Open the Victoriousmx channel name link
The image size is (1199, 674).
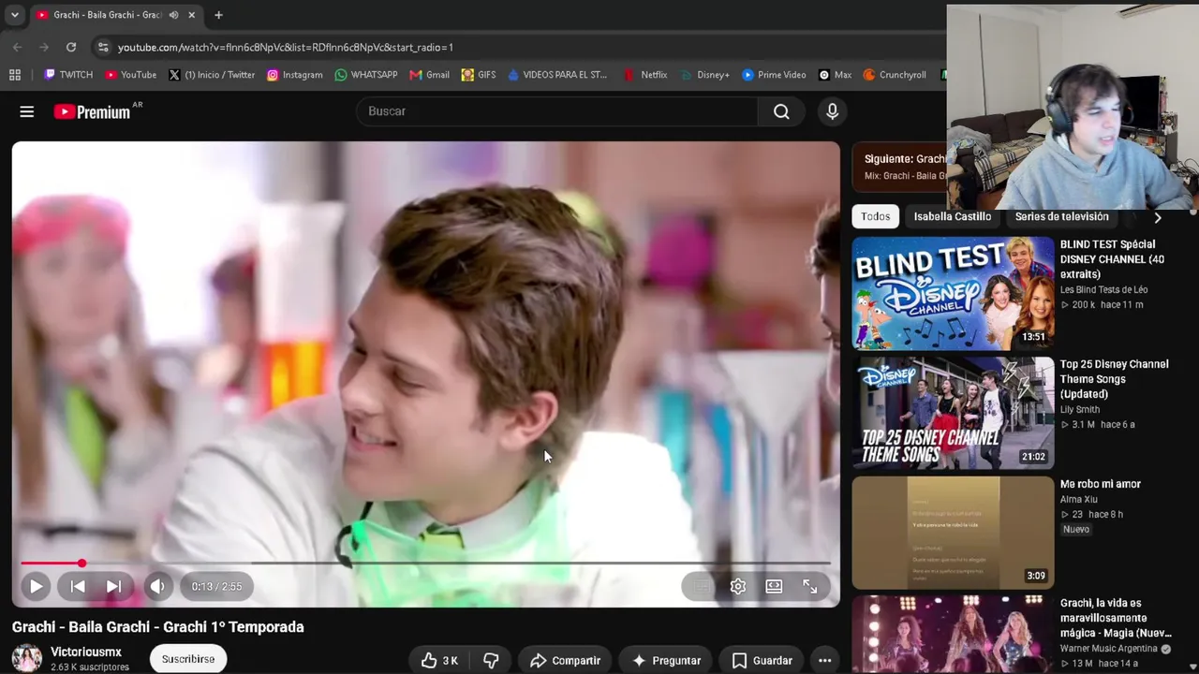(x=86, y=652)
